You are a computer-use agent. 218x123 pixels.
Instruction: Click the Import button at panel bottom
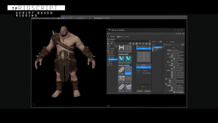[147, 91]
